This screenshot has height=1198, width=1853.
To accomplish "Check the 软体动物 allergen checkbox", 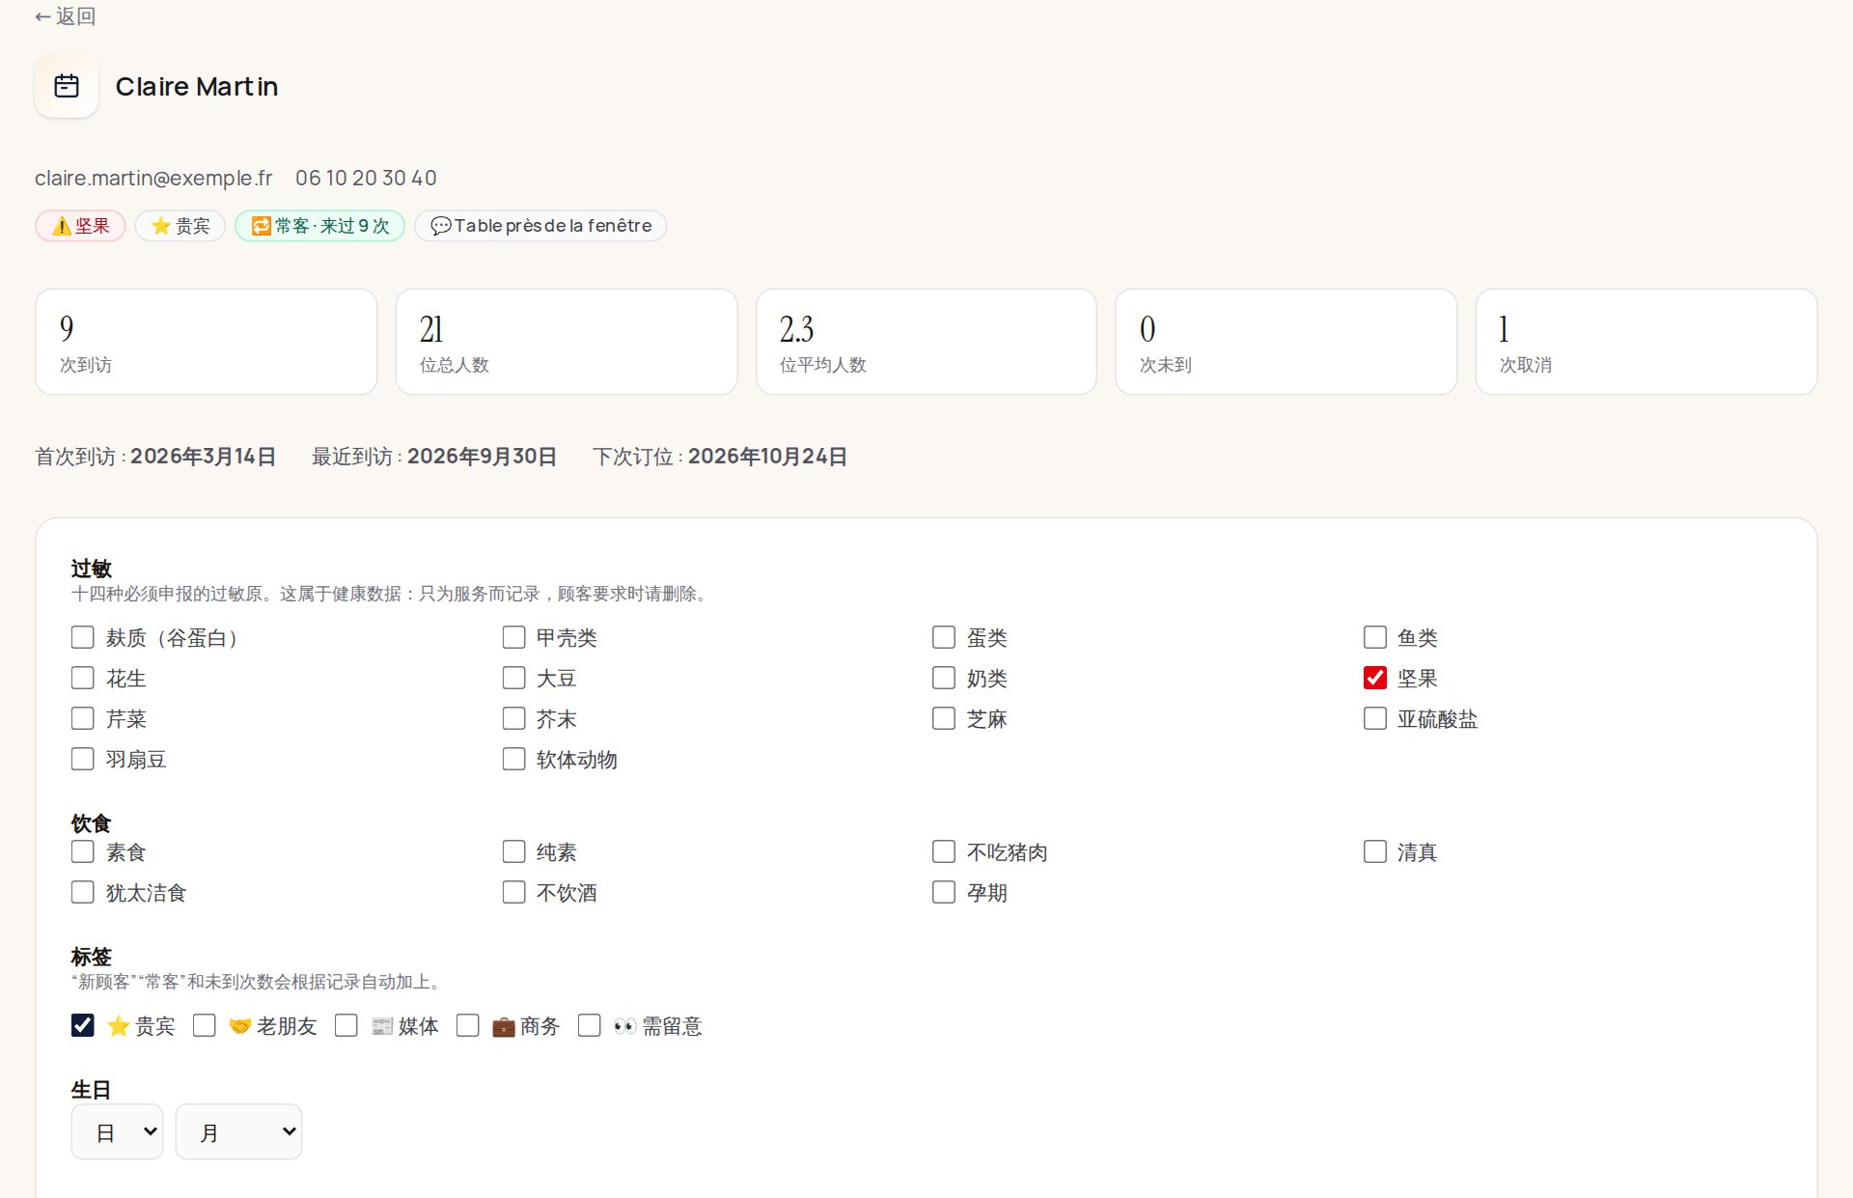I will click(x=513, y=759).
